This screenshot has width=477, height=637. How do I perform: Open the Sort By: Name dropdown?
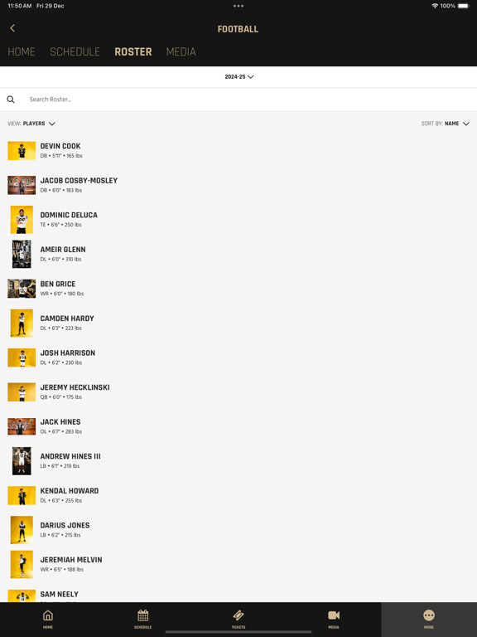[445, 124]
